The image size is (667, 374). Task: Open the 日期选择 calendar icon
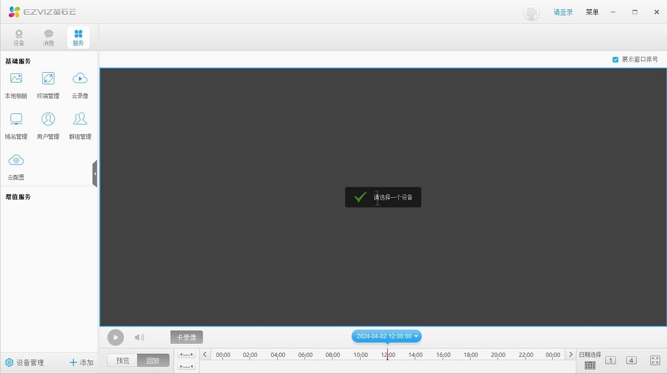tap(590, 365)
